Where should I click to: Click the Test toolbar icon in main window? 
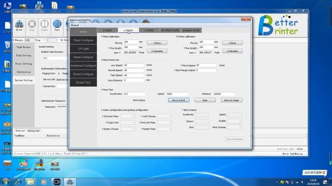click(x=57, y=25)
